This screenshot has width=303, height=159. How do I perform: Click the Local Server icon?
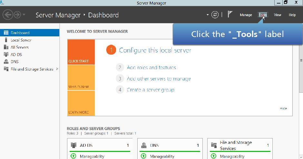(6, 40)
